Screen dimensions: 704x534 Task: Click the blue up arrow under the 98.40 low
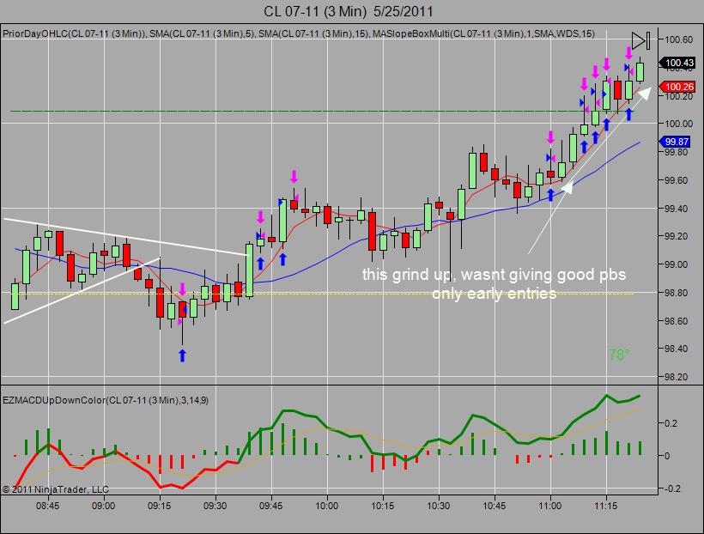[x=182, y=355]
